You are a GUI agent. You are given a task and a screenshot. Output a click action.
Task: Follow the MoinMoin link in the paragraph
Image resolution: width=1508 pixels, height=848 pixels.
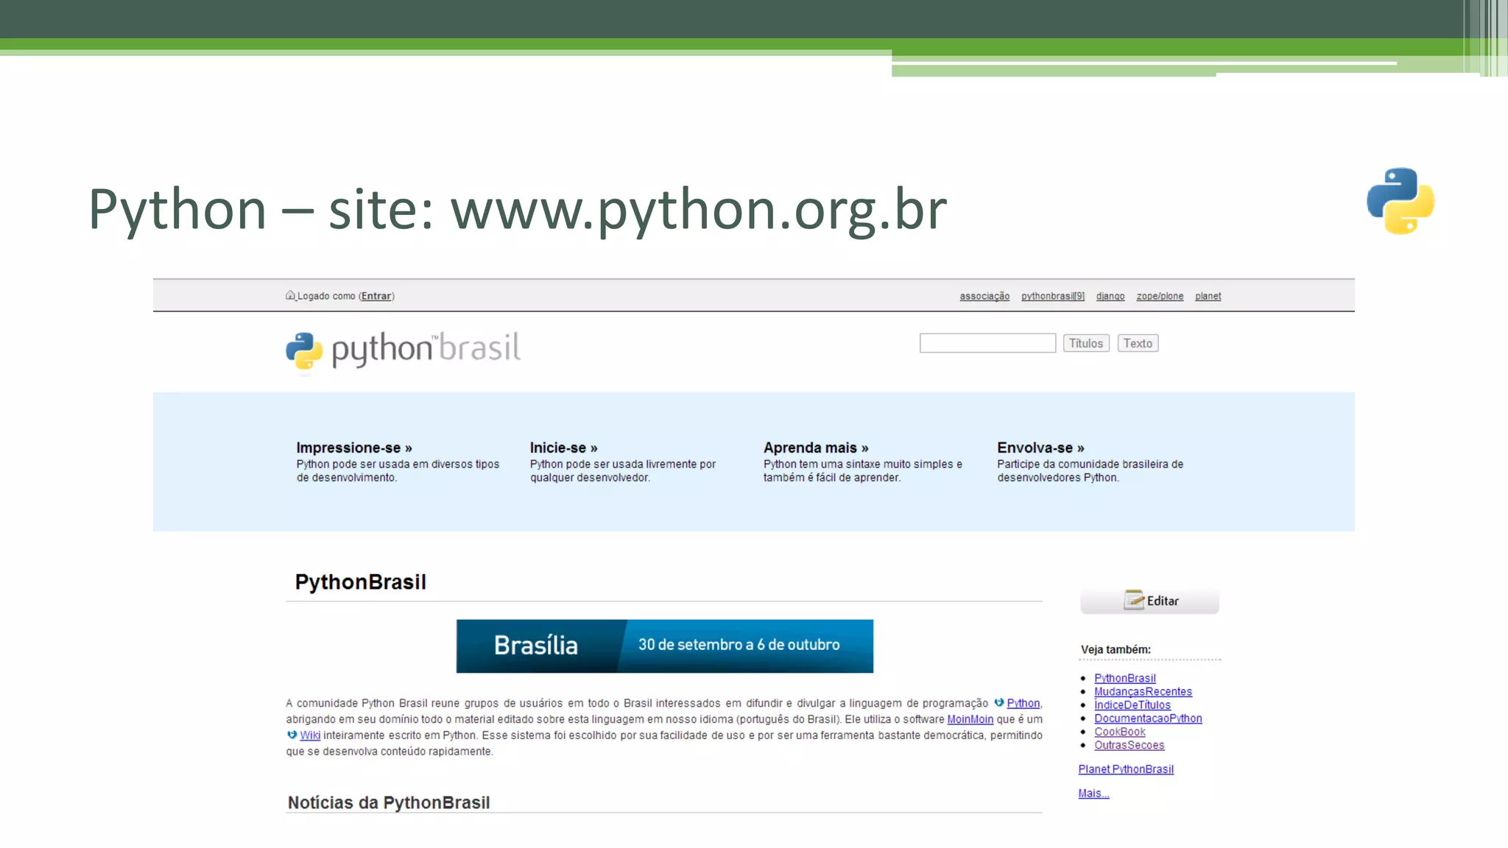pyautogui.click(x=970, y=719)
